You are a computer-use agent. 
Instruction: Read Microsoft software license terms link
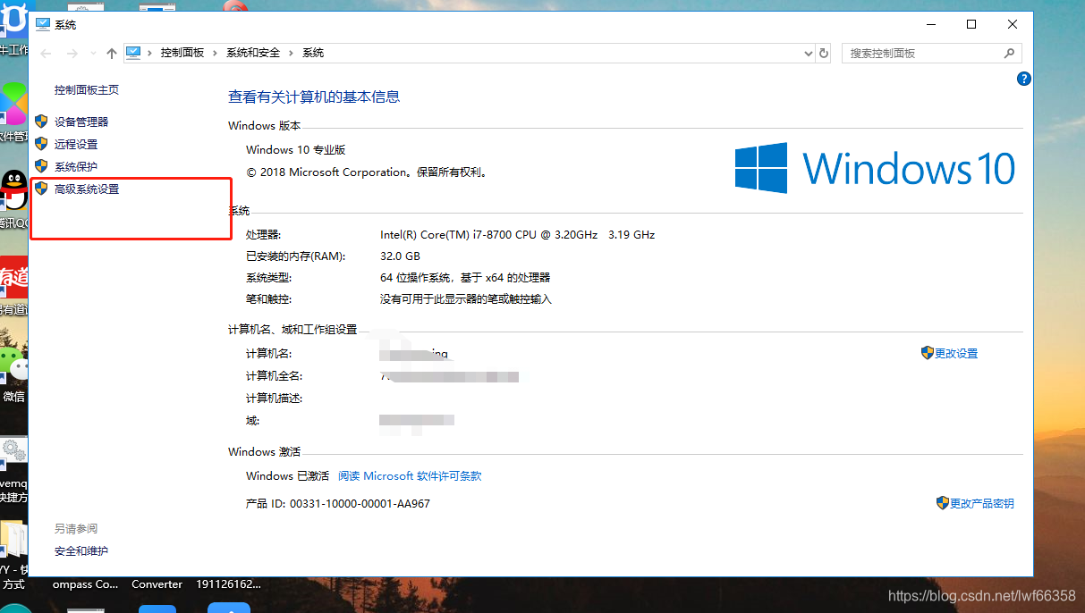[410, 476]
